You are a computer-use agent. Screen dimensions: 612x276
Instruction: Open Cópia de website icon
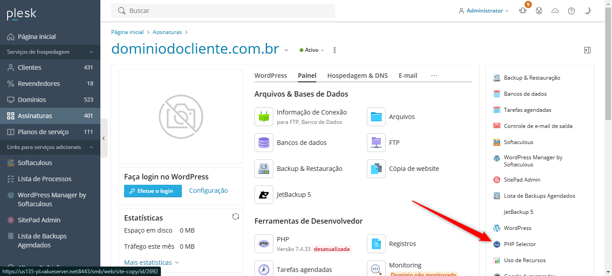click(376, 169)
